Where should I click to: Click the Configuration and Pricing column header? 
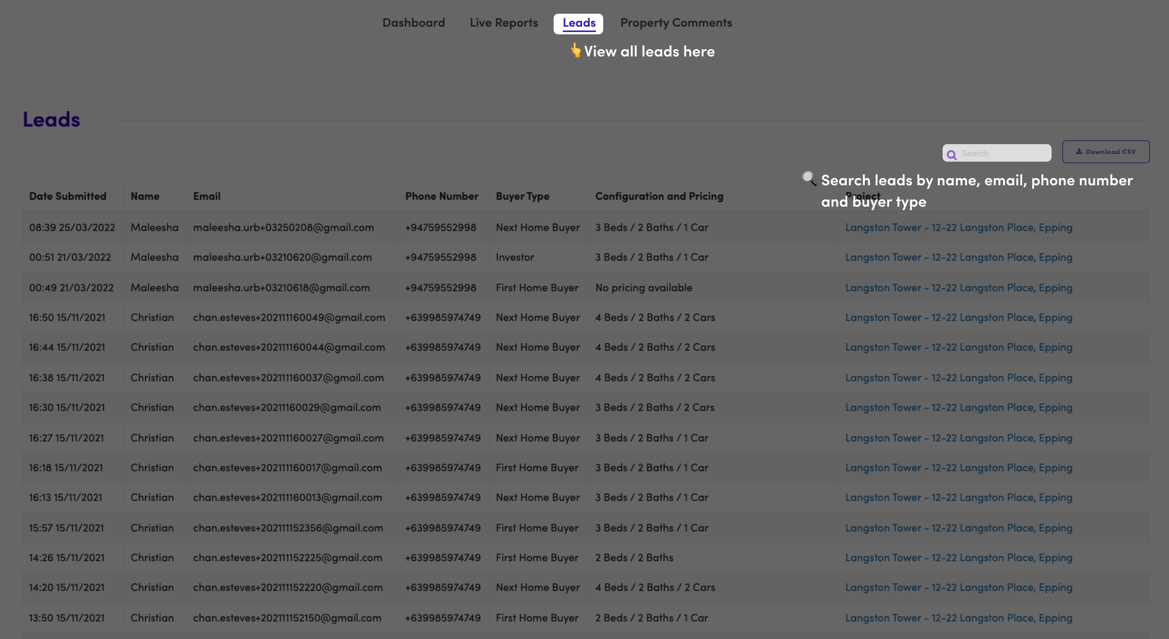[659, 196]
